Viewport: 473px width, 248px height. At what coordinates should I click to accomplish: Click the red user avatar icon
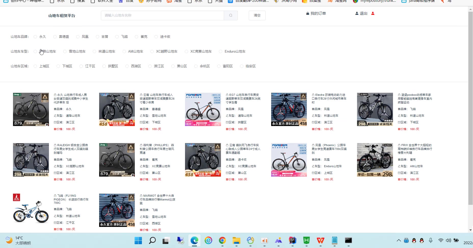[x=373, y=13]
